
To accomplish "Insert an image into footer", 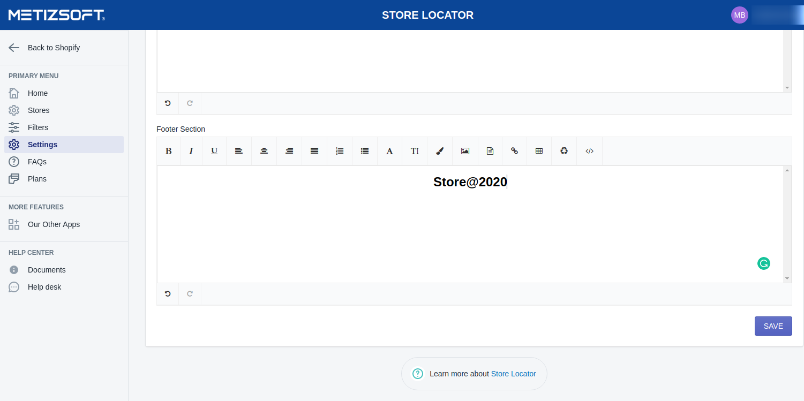I will click(x=465, y=151).
